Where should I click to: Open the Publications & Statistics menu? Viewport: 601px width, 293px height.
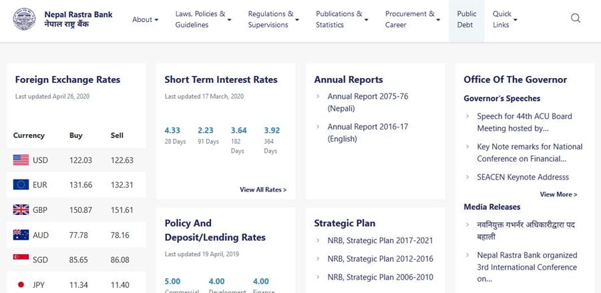[x=342, y=19]
